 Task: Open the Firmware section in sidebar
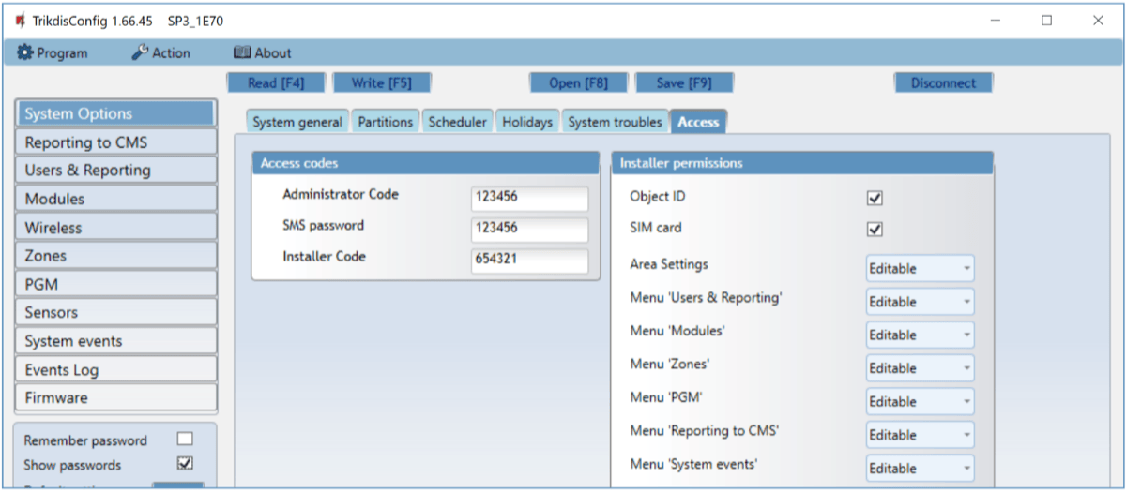coord(116,397)
